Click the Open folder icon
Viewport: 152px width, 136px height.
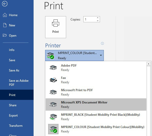click(5, 35)
